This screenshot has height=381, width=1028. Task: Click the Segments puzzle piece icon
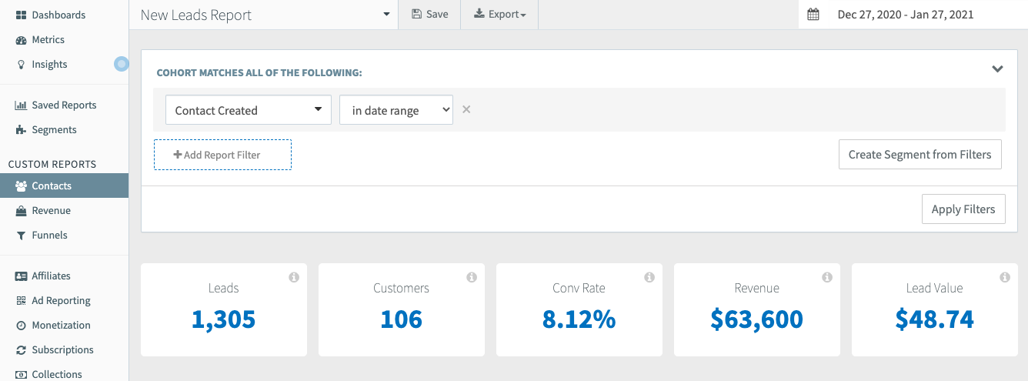21,130
